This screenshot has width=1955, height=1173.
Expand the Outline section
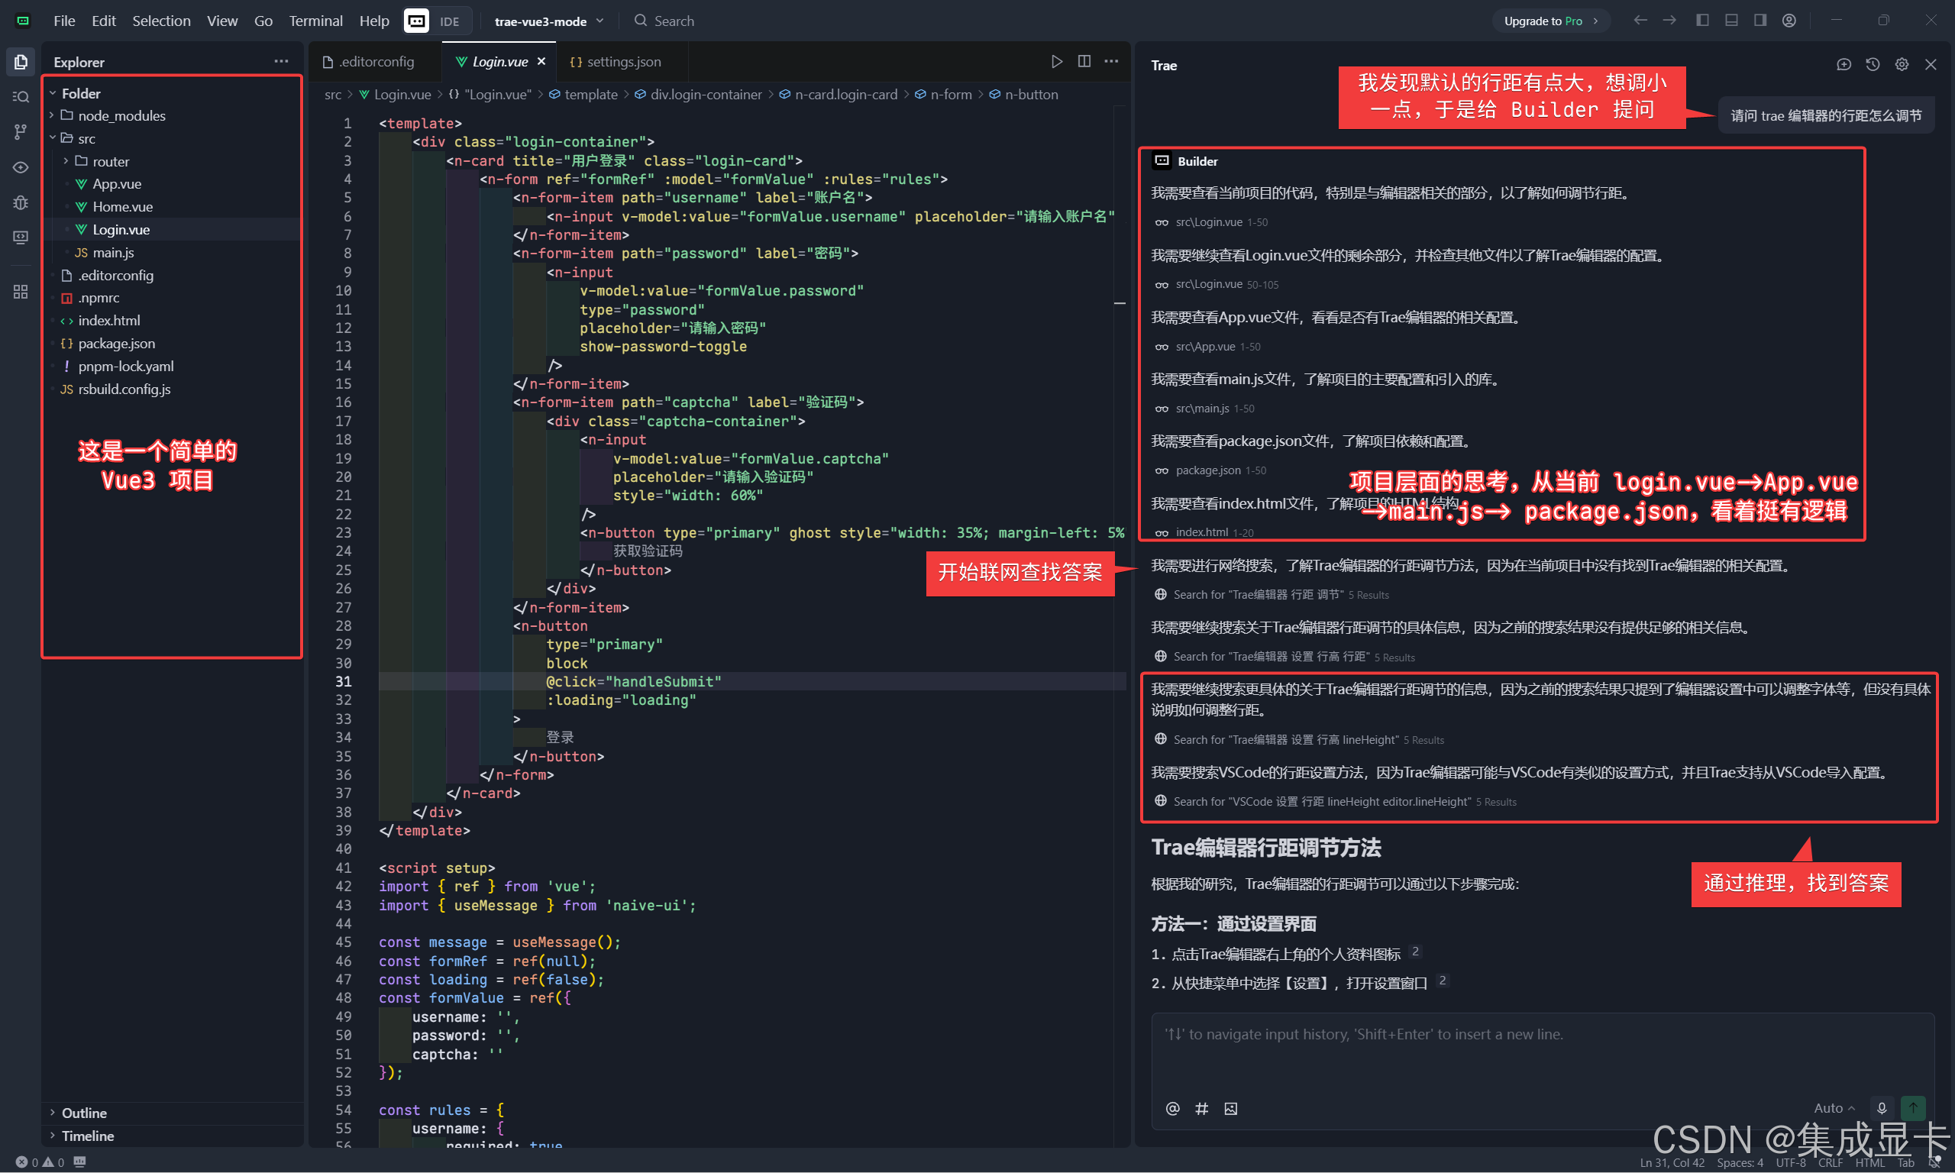[x=173, y=1113]
